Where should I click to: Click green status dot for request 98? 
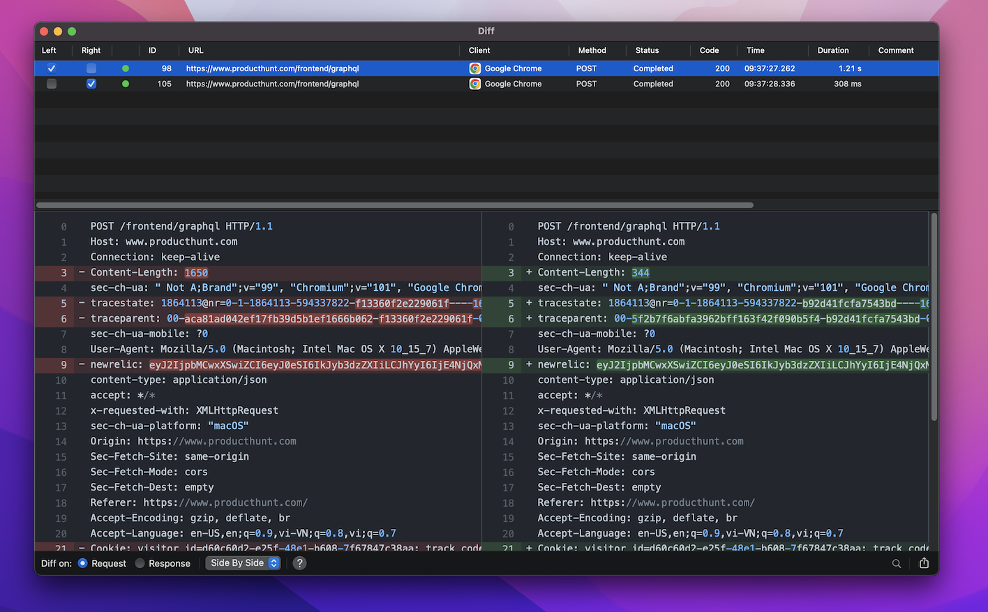pyautogui.click(x=126, y=68)
